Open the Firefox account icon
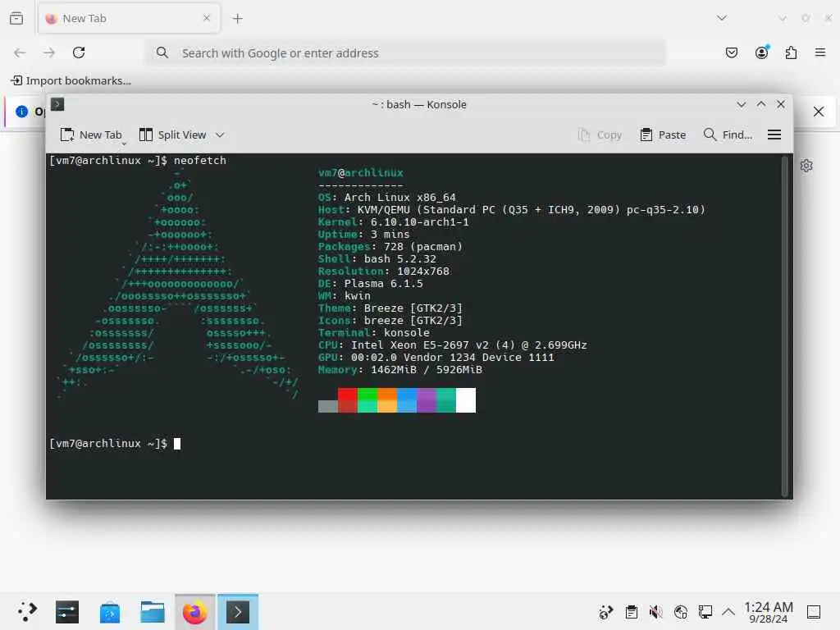This screenshot has width=840, height=630. (761, 52)
